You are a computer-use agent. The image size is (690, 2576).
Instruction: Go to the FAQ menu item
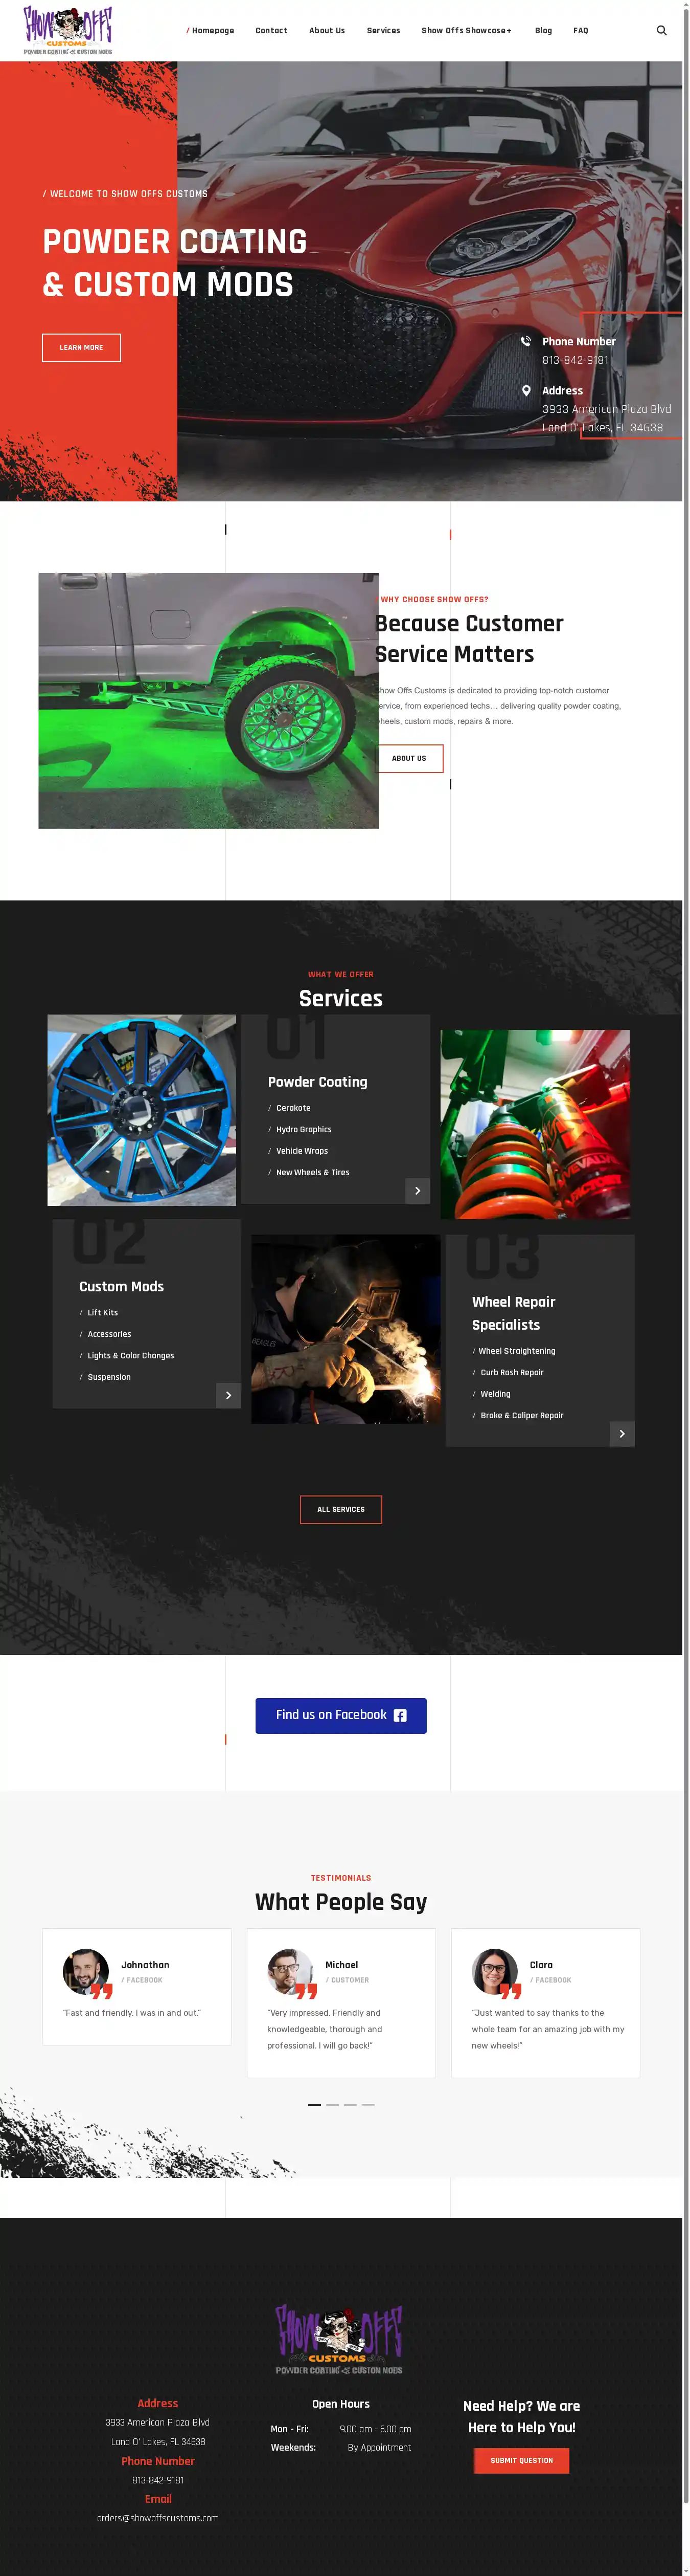[580, 31]
